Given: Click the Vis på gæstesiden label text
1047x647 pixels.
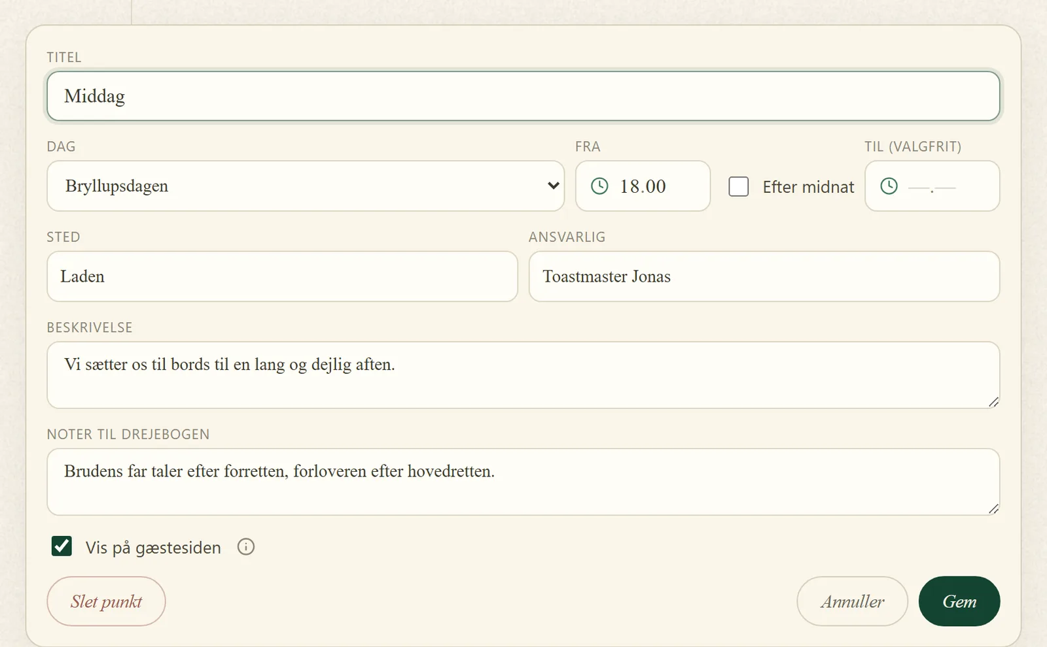Looking at the screenshot, I should coord(153,548).
